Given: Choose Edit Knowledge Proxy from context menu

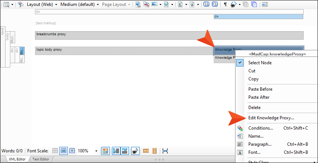Looking at the screenshot, I should [x=271, y=118].
